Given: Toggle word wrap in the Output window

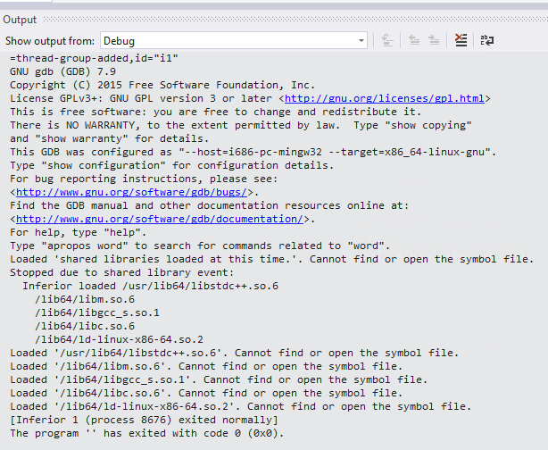Looking at the screenshot, I should click(x=486, y=40).
